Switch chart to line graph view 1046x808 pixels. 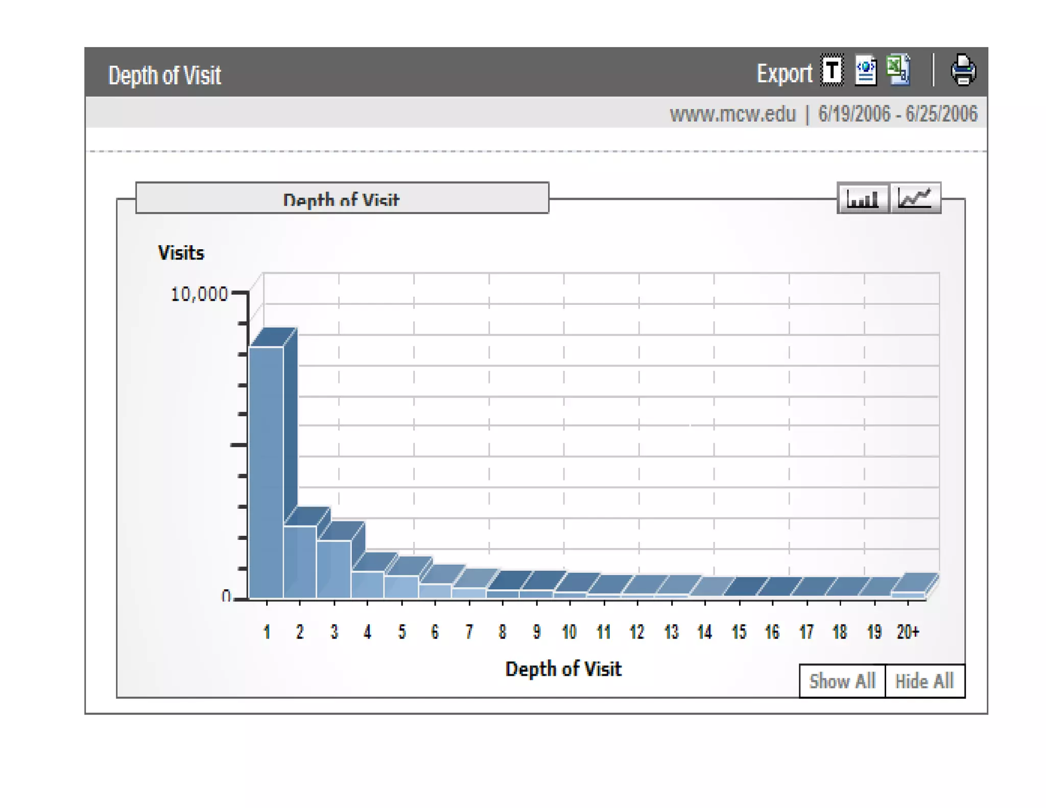tap(915, 198)
